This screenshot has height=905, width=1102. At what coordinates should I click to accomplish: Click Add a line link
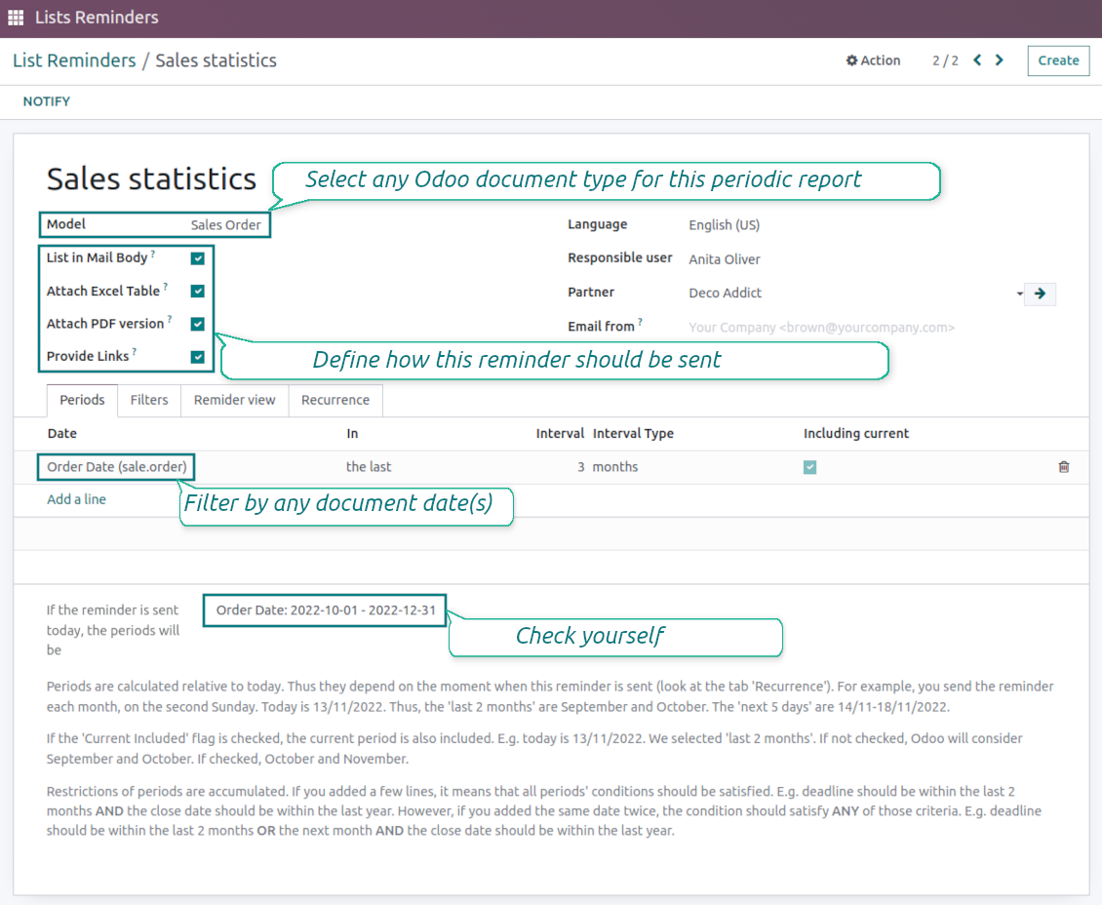[77, 499]
